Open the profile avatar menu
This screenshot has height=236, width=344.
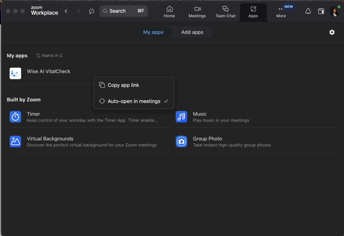coord(334,11)
